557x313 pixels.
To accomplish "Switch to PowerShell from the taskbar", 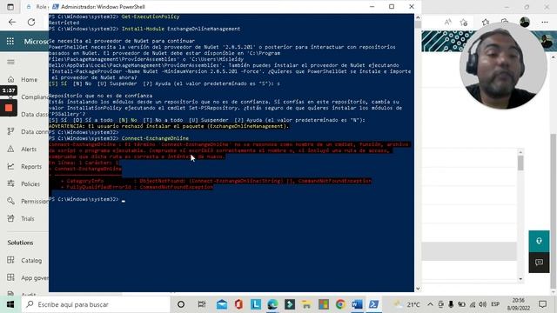I will pos(373,304).
